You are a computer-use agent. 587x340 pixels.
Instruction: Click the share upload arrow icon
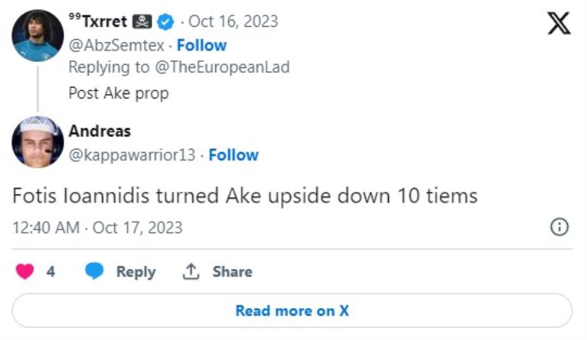(191, 271)
